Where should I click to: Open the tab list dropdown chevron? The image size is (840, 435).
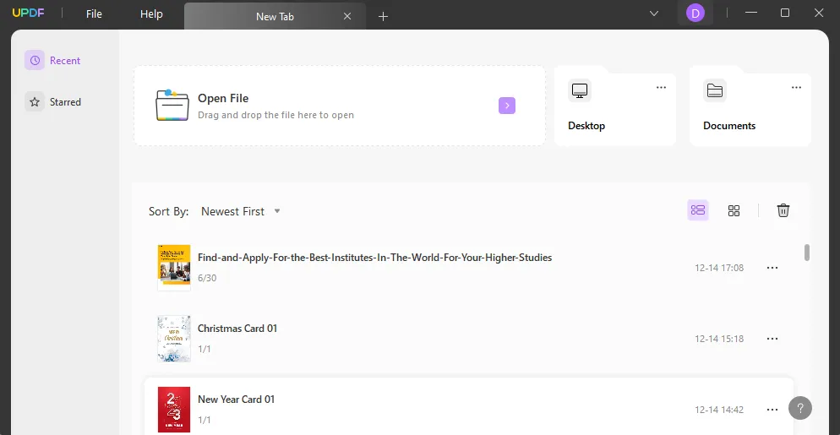(x=654, y=14)
